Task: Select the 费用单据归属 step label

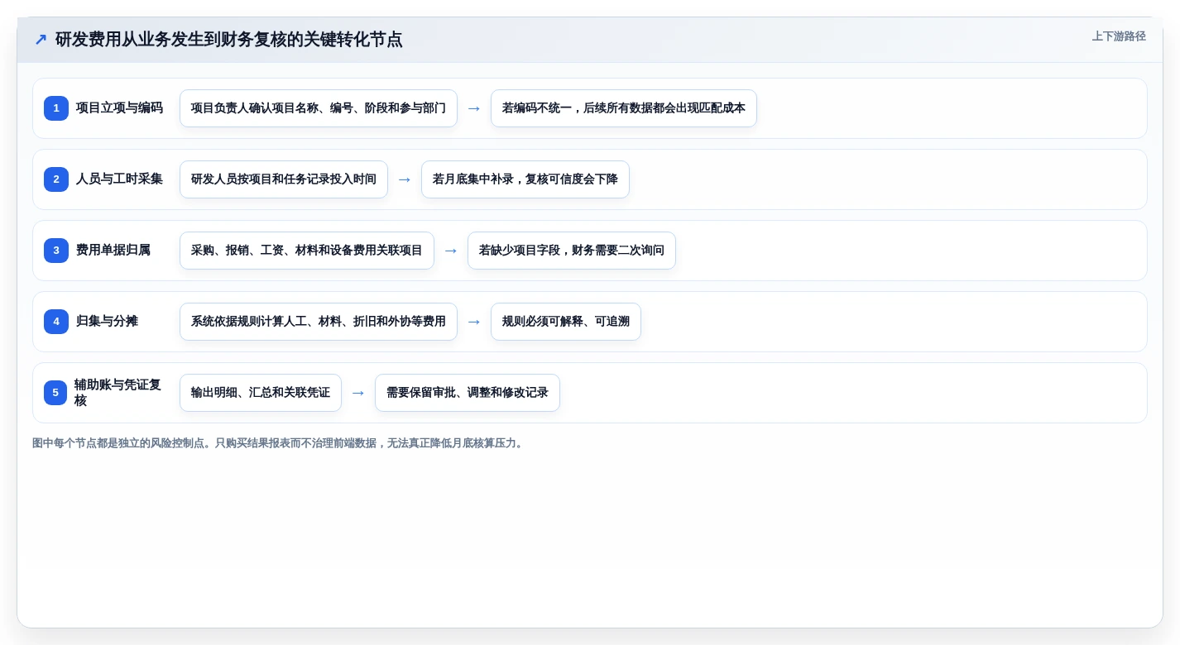Action: (113, 251)
